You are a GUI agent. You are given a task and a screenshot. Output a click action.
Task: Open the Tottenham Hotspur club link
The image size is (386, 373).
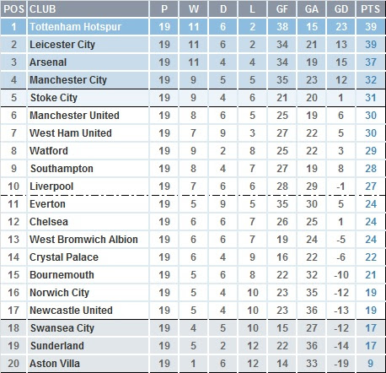(76, 27)
